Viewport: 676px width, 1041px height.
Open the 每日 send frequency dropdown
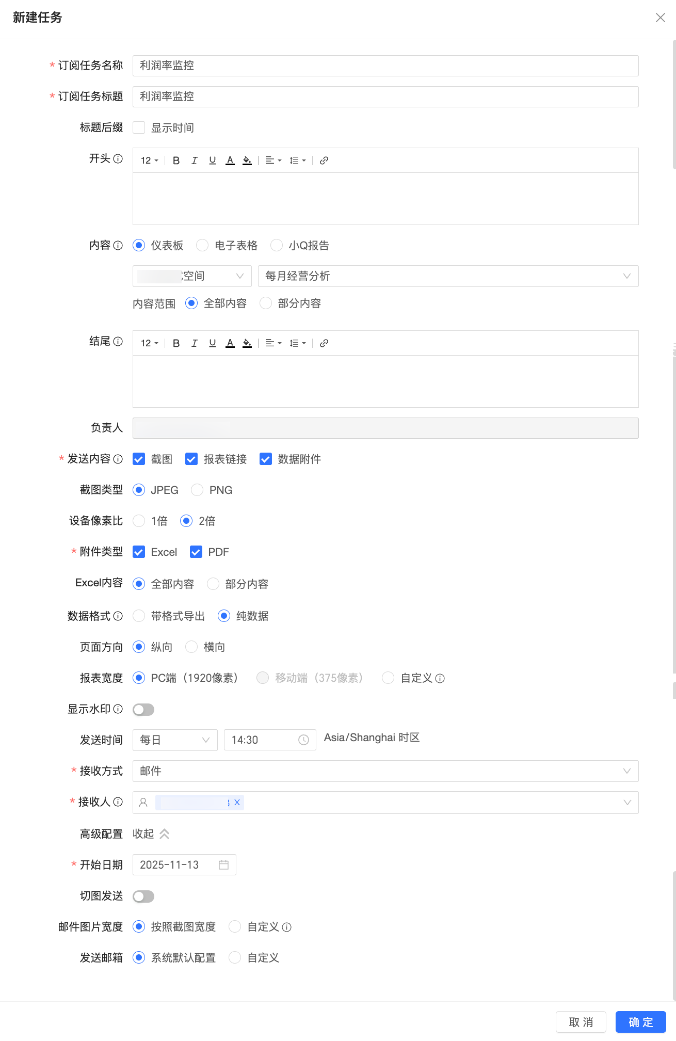pyautogui.click(x=175, y=740)
